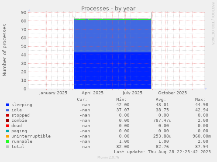
Task: Click sleeping max value 44.98
Action: [x=202, y=105]
